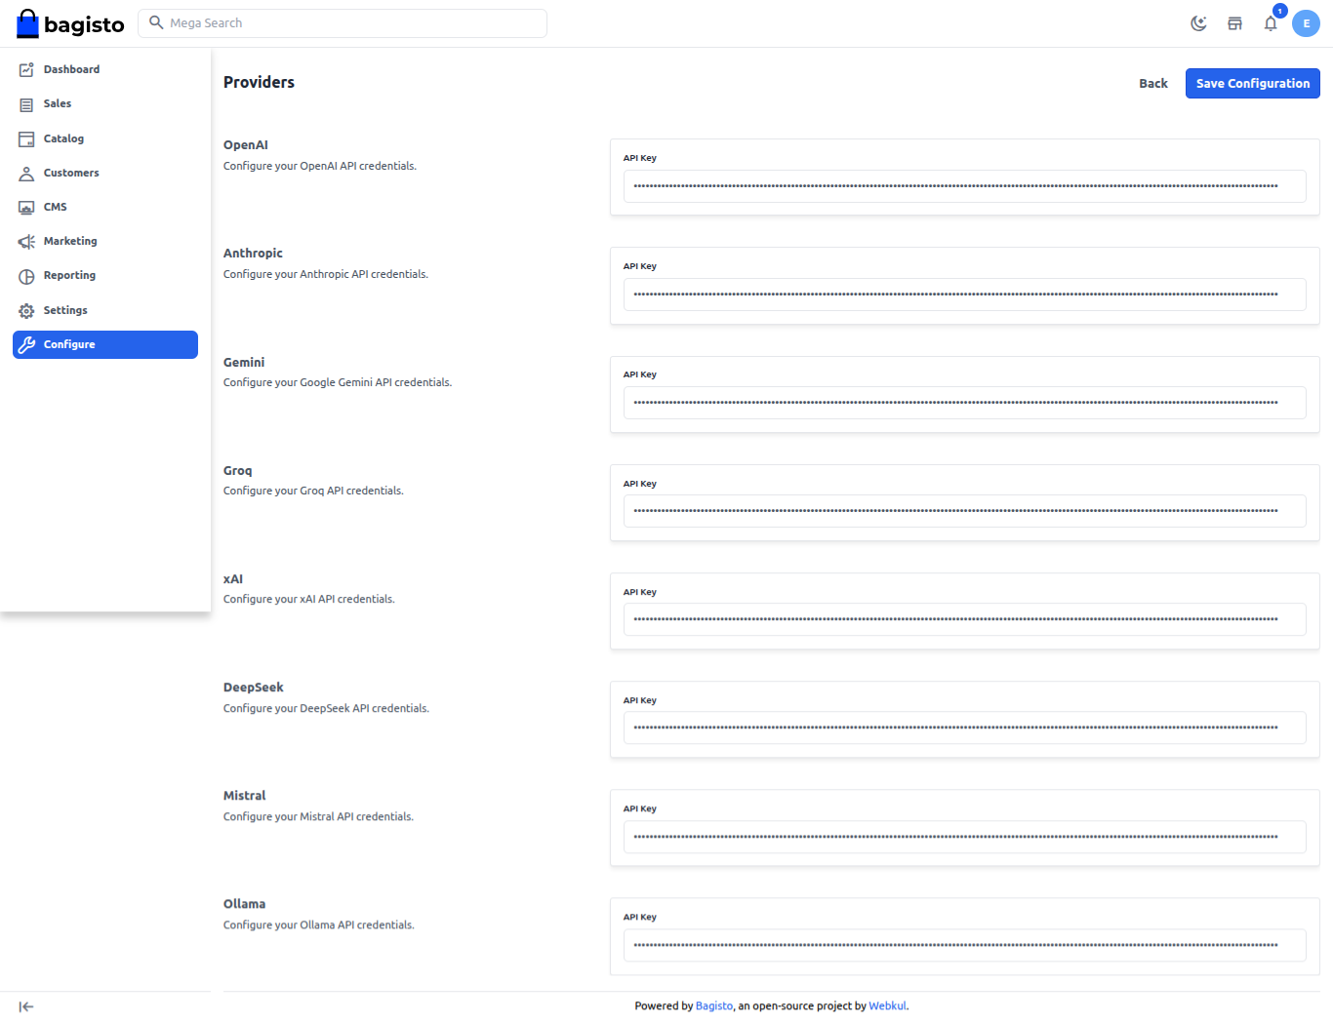Select the Marketing megaphone icon

pyautogui.click(x=26, y=242)
